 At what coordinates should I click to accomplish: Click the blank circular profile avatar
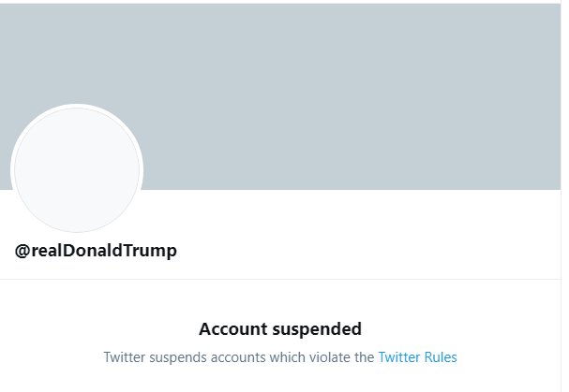click(77, 169)
